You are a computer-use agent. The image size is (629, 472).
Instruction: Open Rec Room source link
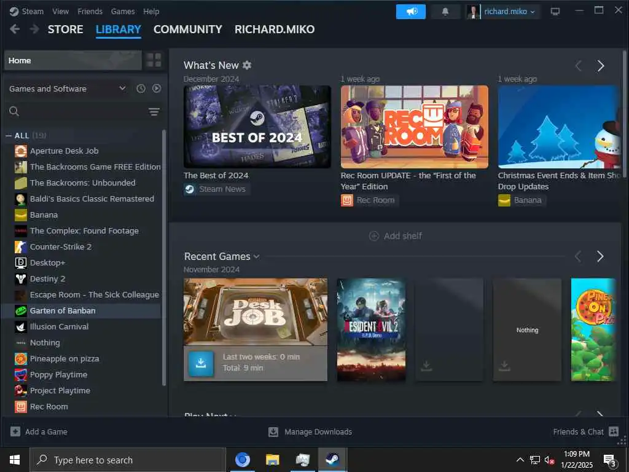click(x=369, y=200)
